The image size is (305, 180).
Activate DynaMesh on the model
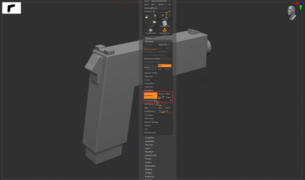pyautogui.click(x=150, y=95)
